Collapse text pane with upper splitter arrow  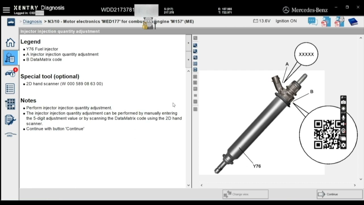pos(188,43)
